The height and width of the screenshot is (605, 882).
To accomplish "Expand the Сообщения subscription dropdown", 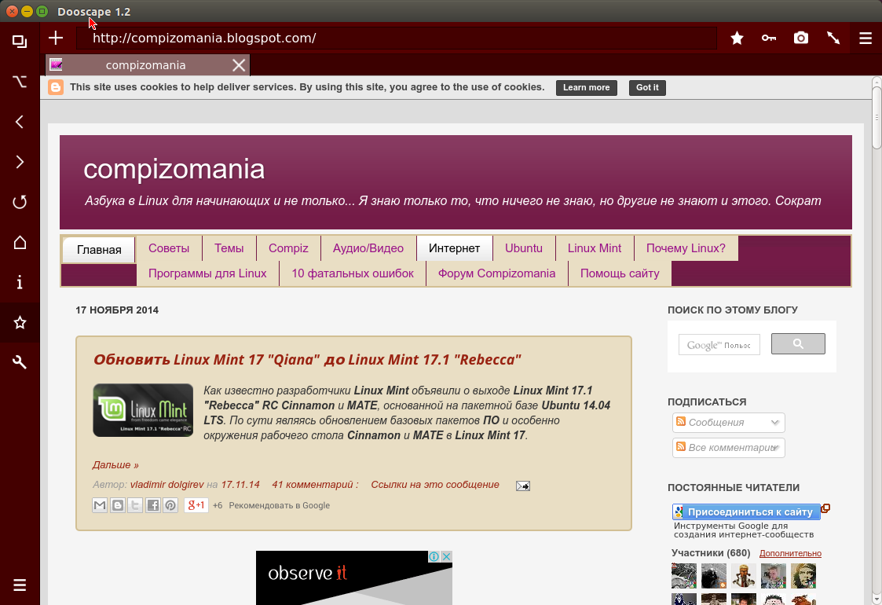I will [x=728, y=423].
